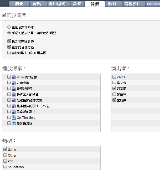Check the 最喜愛的歌曲 playlist checkbox
Image resolution: width=160 pixels, height=170 pixels.
point(9,112)
